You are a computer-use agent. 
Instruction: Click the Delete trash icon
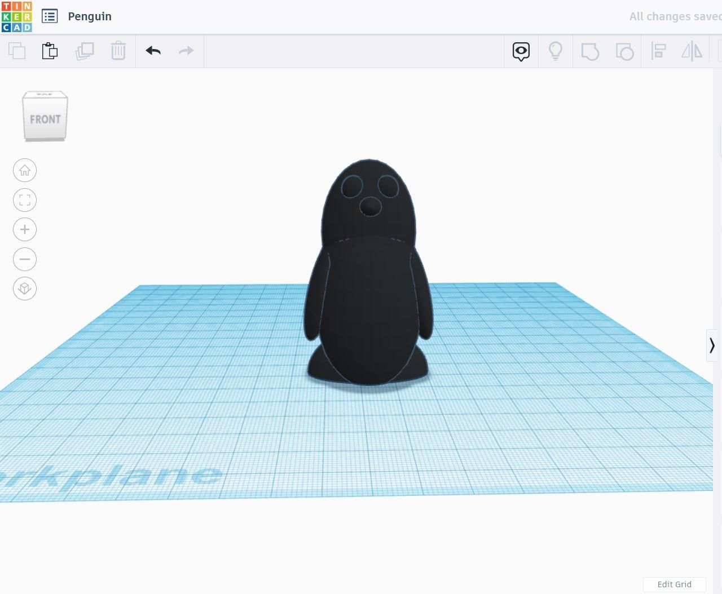point(118,51)
